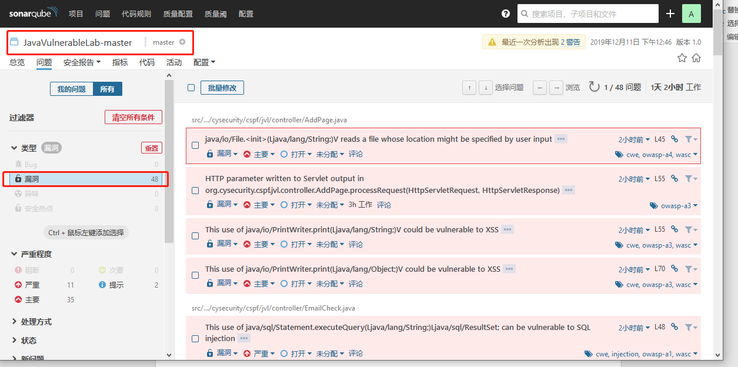The image size is (738, 367).
Task: Copy permalink icon on the first issue
Action: coord(675,139)
